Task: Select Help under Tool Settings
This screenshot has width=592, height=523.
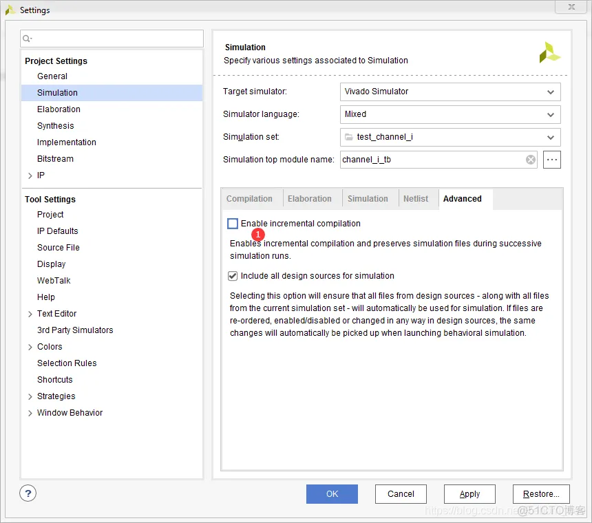Action: tap(45, 297)
